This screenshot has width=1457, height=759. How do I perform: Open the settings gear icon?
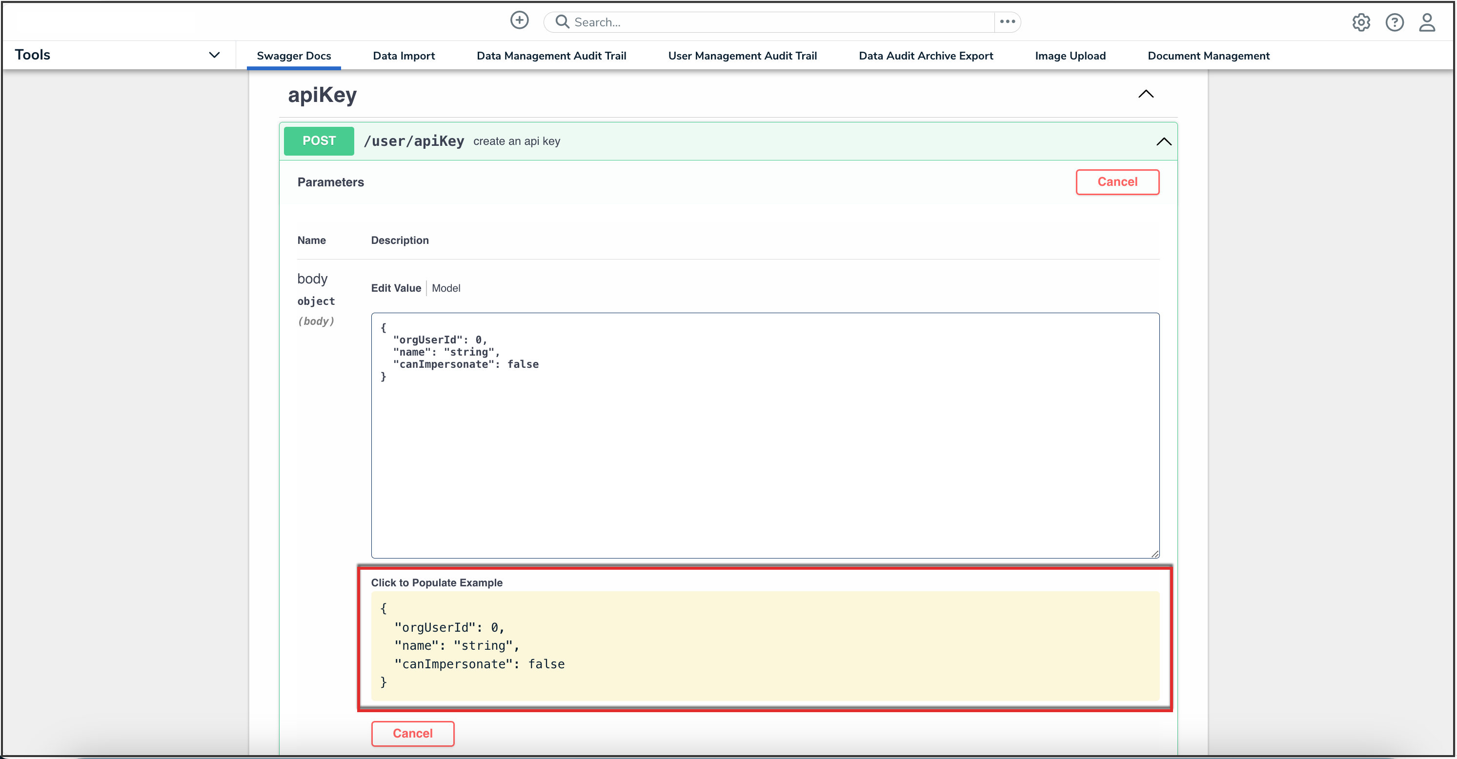1360,22
